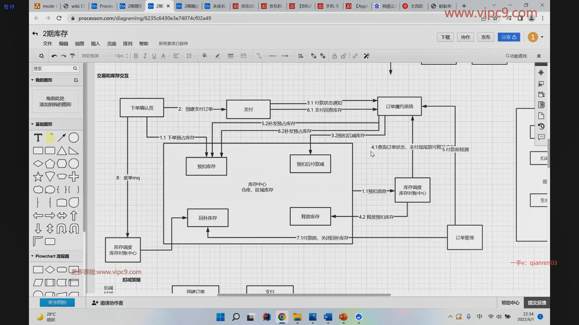This screenshot has width=579, height=325.
Task: Open the 排列 menu
Action: coord(128,44)
